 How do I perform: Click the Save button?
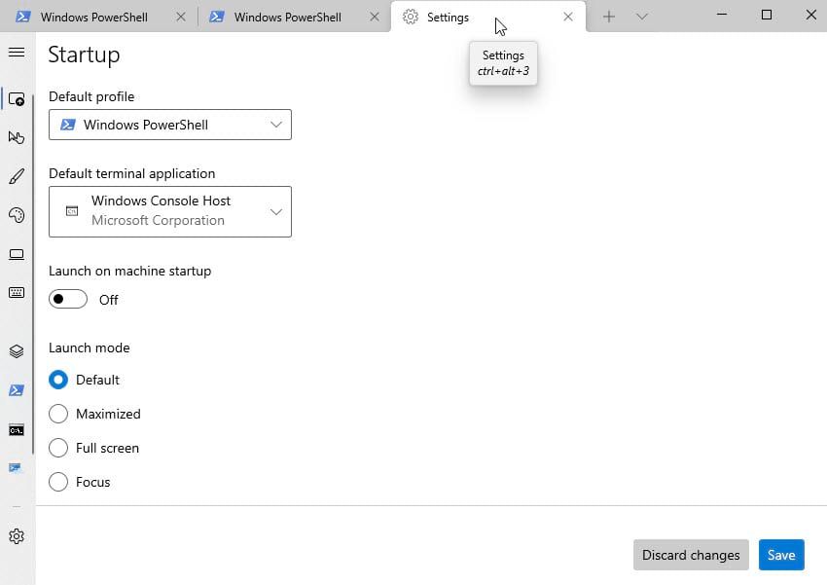coord(781,555)
